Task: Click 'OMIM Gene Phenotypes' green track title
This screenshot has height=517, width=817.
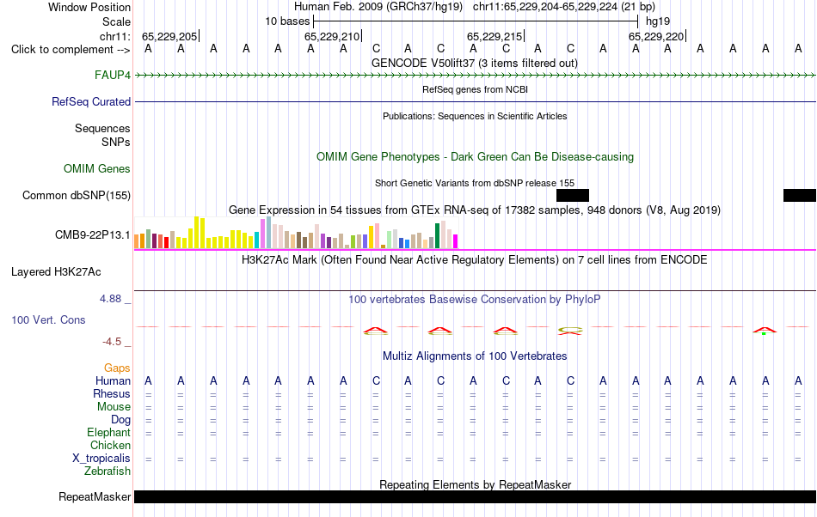Action: pos(476,156)
